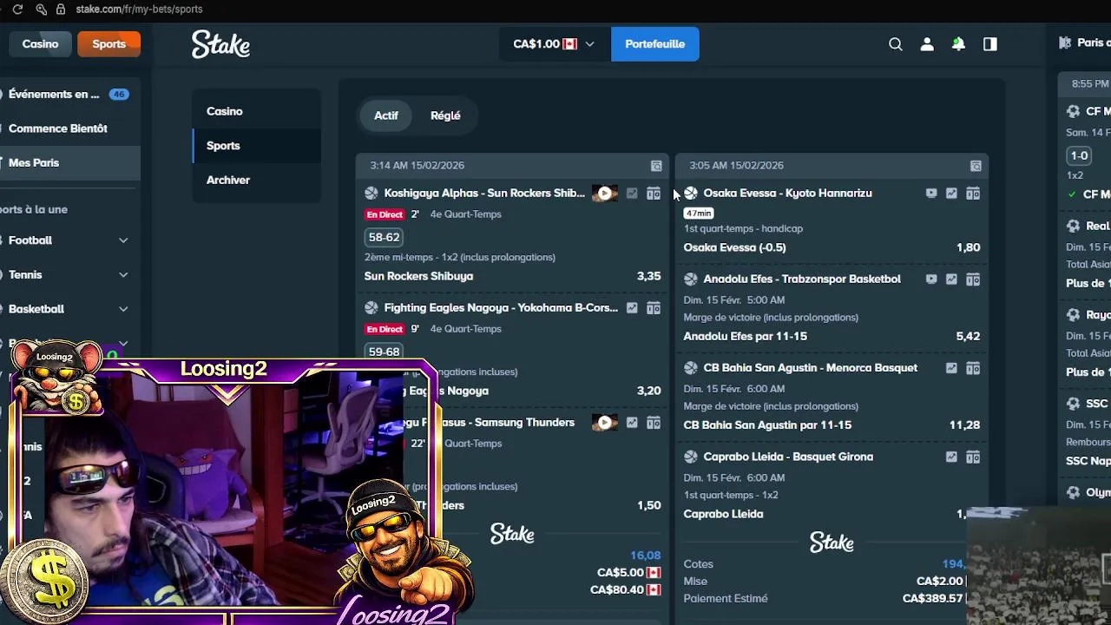Image resolution: width=1111 pixels, height=625 pixels.
Task: Click the 1-0 score in right panel
Action: [x=1079, y=156]
